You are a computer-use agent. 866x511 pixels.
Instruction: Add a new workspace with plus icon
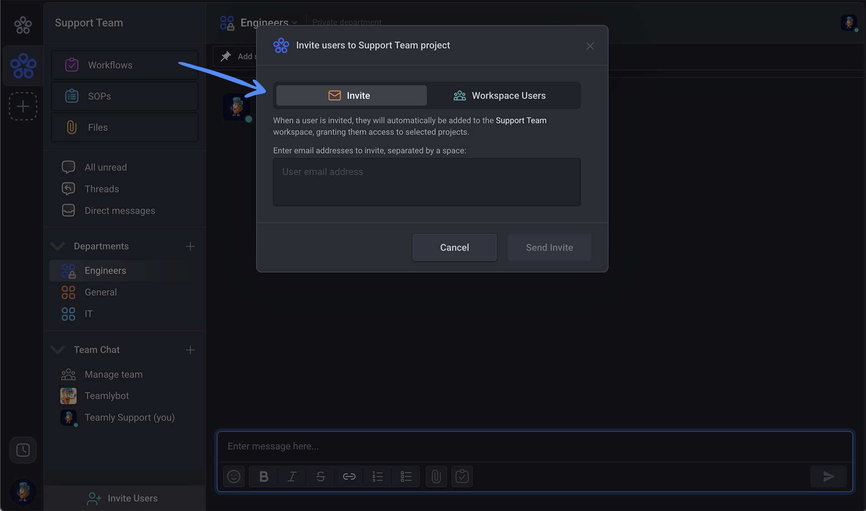tap(23, 106)
